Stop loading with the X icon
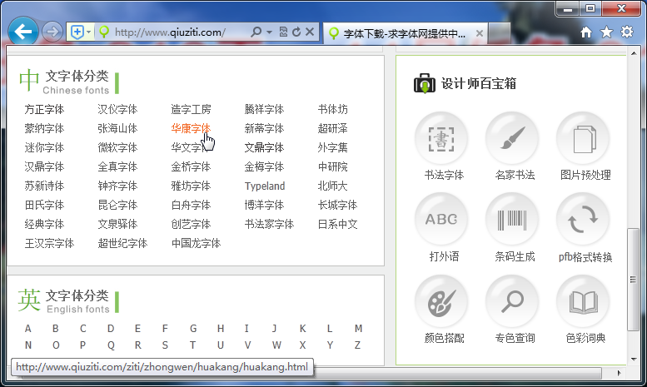The image size is (647, 387). (x=310, y=32)
